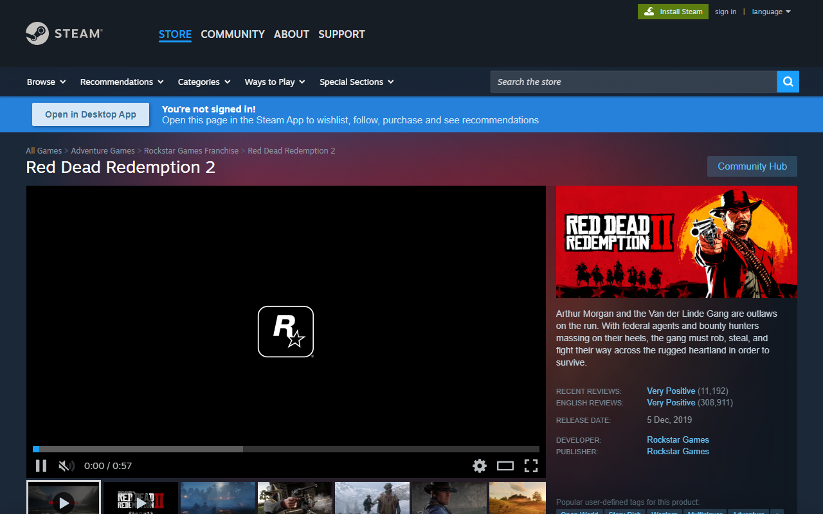Open the Ways to Play dropdown
823x514 pixels.
tap(275, 82)
